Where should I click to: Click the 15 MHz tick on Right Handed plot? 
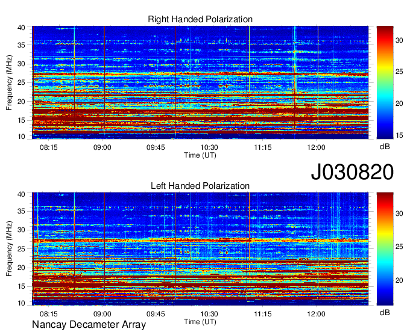pos(21,120)
